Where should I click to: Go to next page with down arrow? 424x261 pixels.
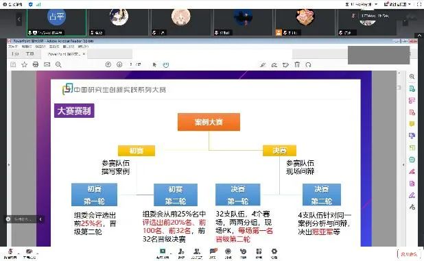[119, 64]
